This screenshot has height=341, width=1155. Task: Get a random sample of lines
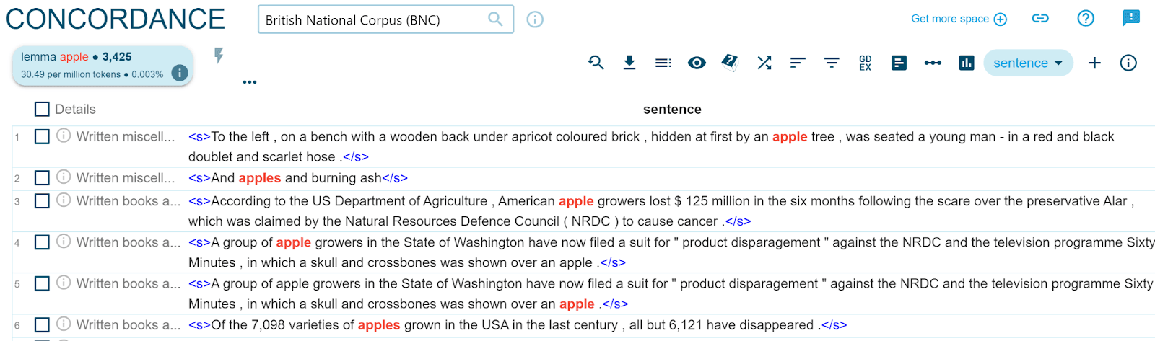tap(730, 63)
